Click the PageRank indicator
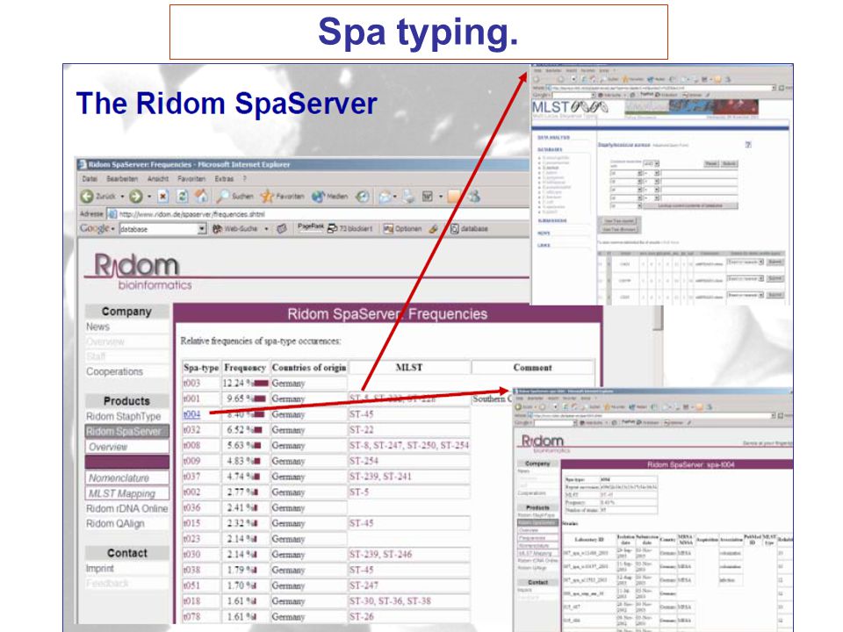Screen dimensions: 843x632 (311, 228)
